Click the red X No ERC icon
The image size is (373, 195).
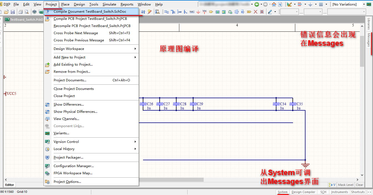tap(255, 12)
